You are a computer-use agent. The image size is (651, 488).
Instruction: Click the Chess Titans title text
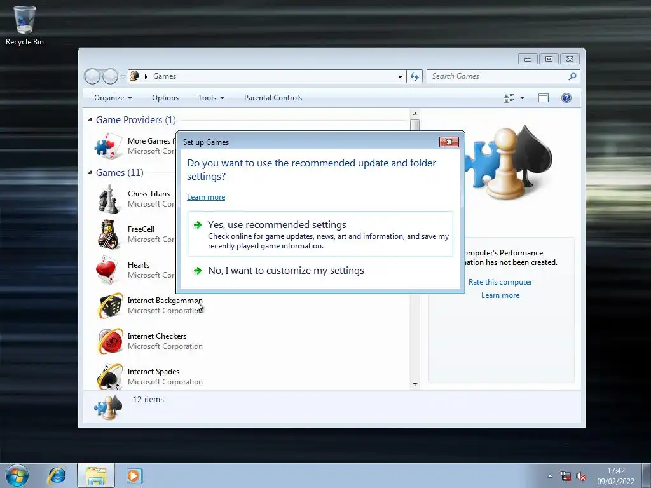pos(149,194)
